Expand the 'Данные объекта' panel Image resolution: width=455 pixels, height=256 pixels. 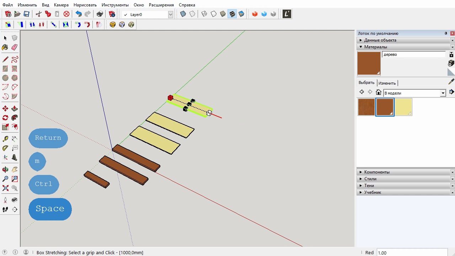[405, 40]
